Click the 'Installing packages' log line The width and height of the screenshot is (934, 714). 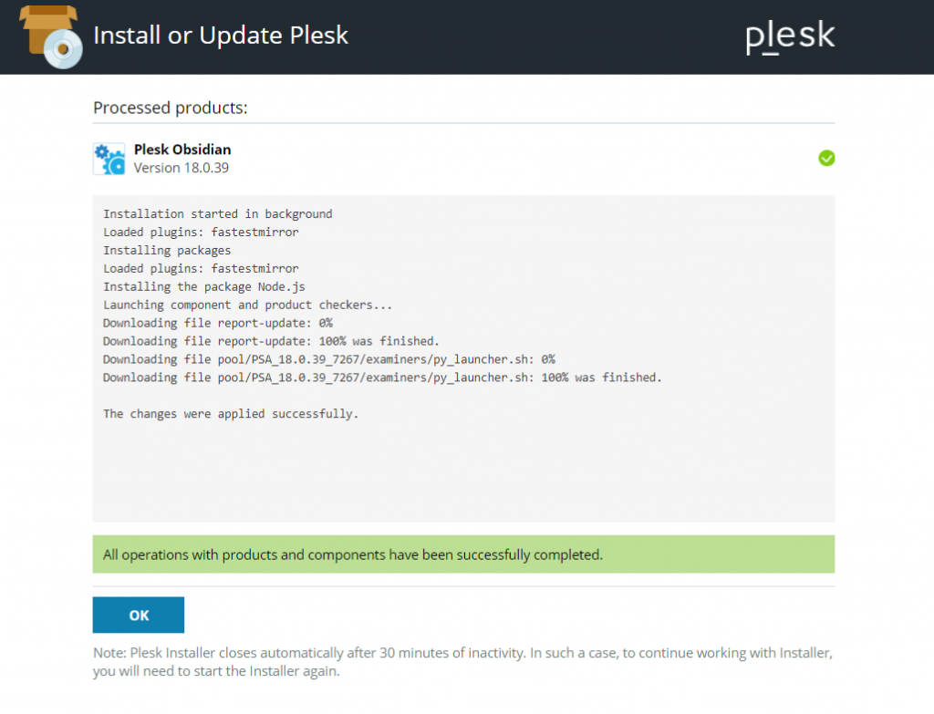click(x=167, y=250)
